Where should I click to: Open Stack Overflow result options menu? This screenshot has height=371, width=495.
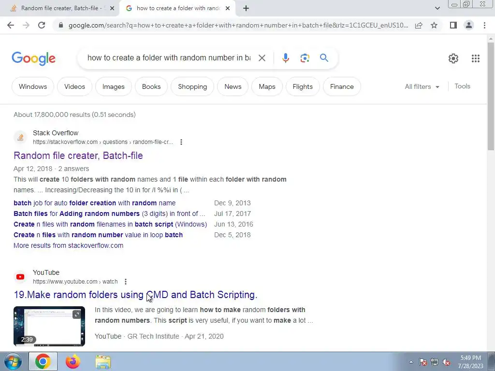(181, 142)
